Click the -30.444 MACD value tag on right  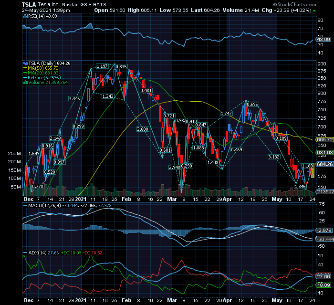click(325, 239)
